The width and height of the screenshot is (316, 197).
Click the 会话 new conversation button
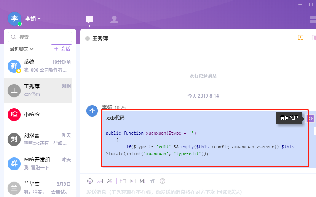click(x=61, y=49)
